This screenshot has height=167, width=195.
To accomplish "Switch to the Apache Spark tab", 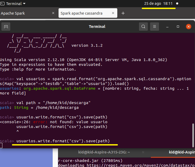I will click(13, 13).
